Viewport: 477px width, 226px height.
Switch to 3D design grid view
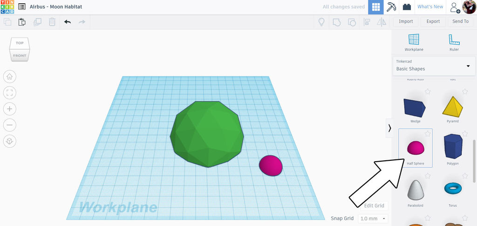[x=376, y=7]
